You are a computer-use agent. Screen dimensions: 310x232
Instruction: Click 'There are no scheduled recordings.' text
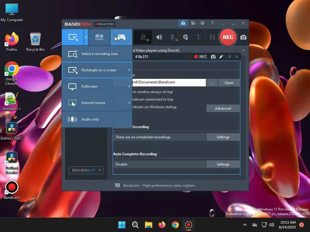(x=143, y=137)
